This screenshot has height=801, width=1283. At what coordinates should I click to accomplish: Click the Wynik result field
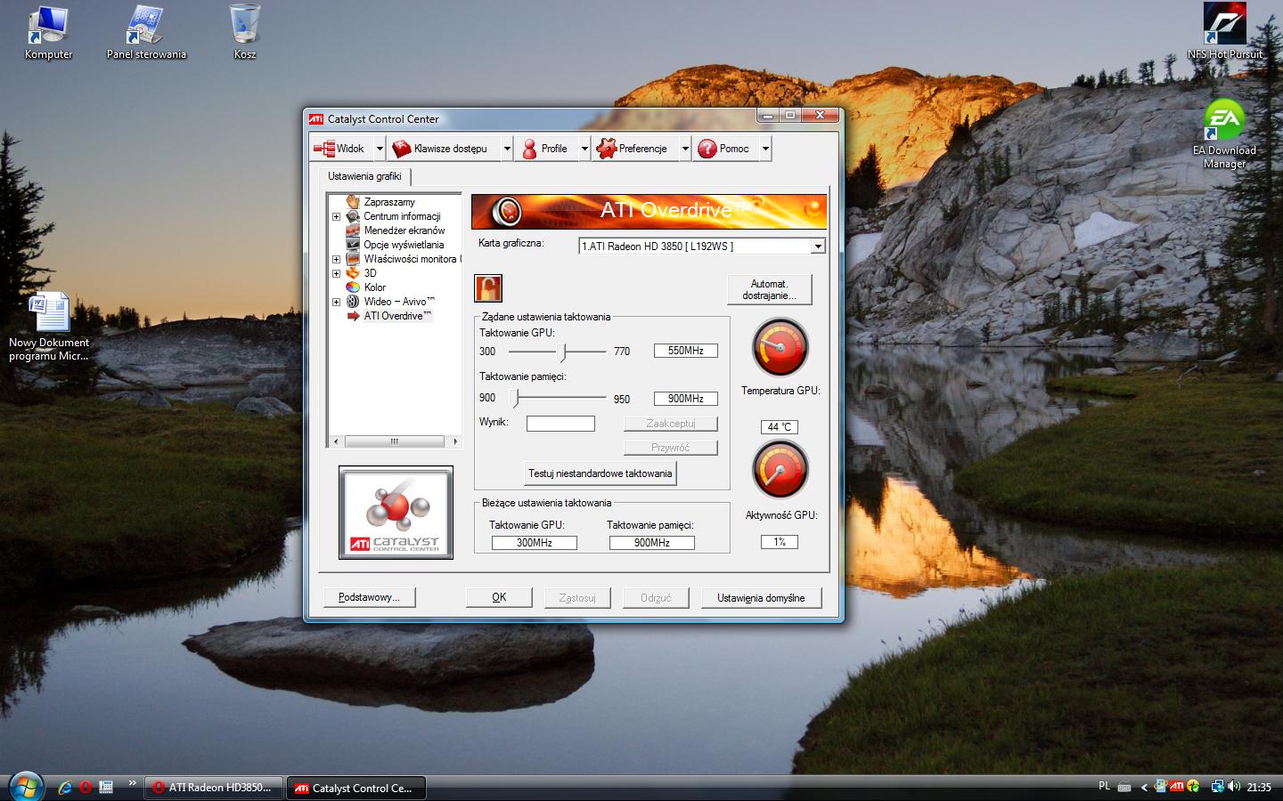click(x=560, y=424)
